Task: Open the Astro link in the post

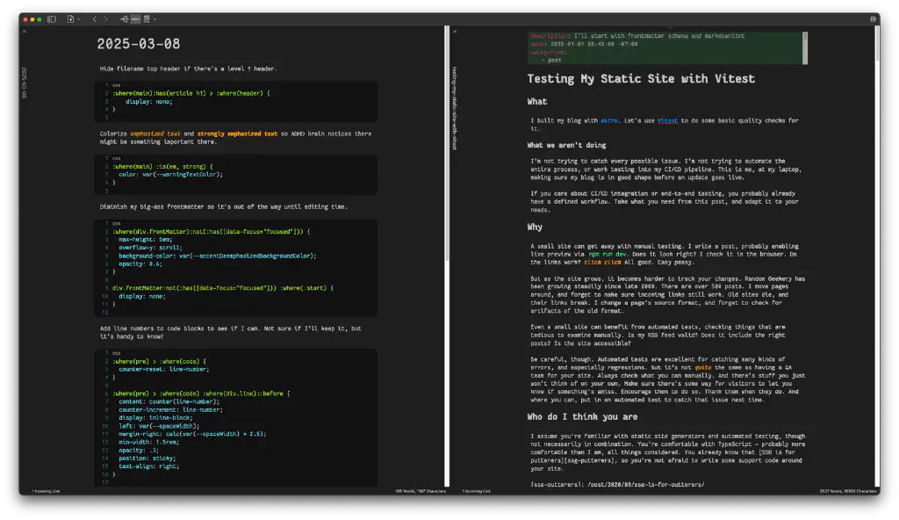Action: 609,120
